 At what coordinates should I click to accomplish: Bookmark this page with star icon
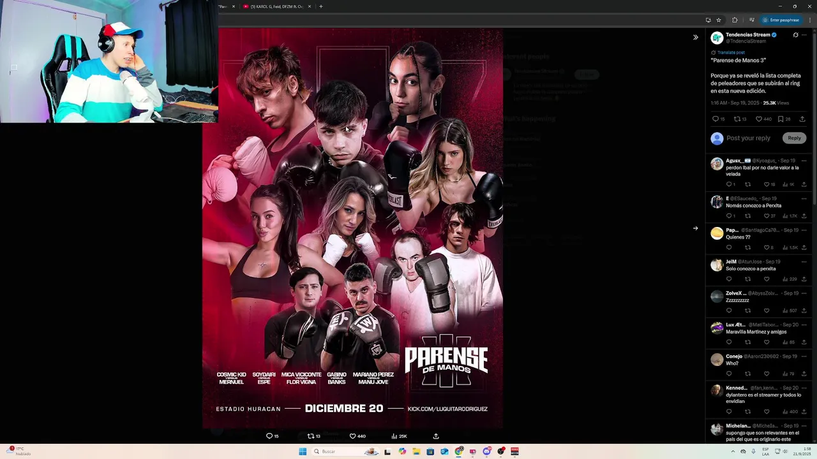(x=719, y=20)
